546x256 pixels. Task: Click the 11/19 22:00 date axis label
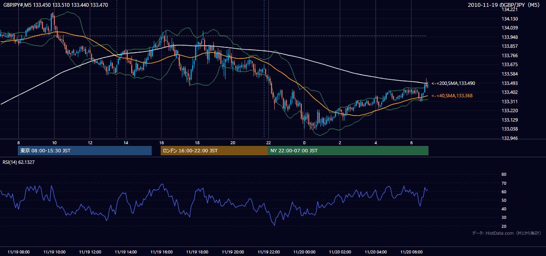coord(269,252)
